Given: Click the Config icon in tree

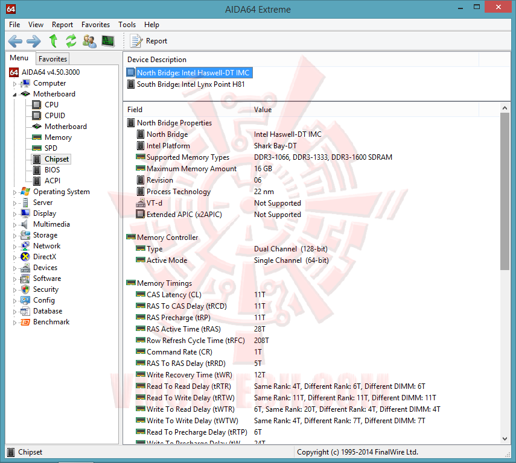Looking at the screenshot, I should click(x=25, y=300).
